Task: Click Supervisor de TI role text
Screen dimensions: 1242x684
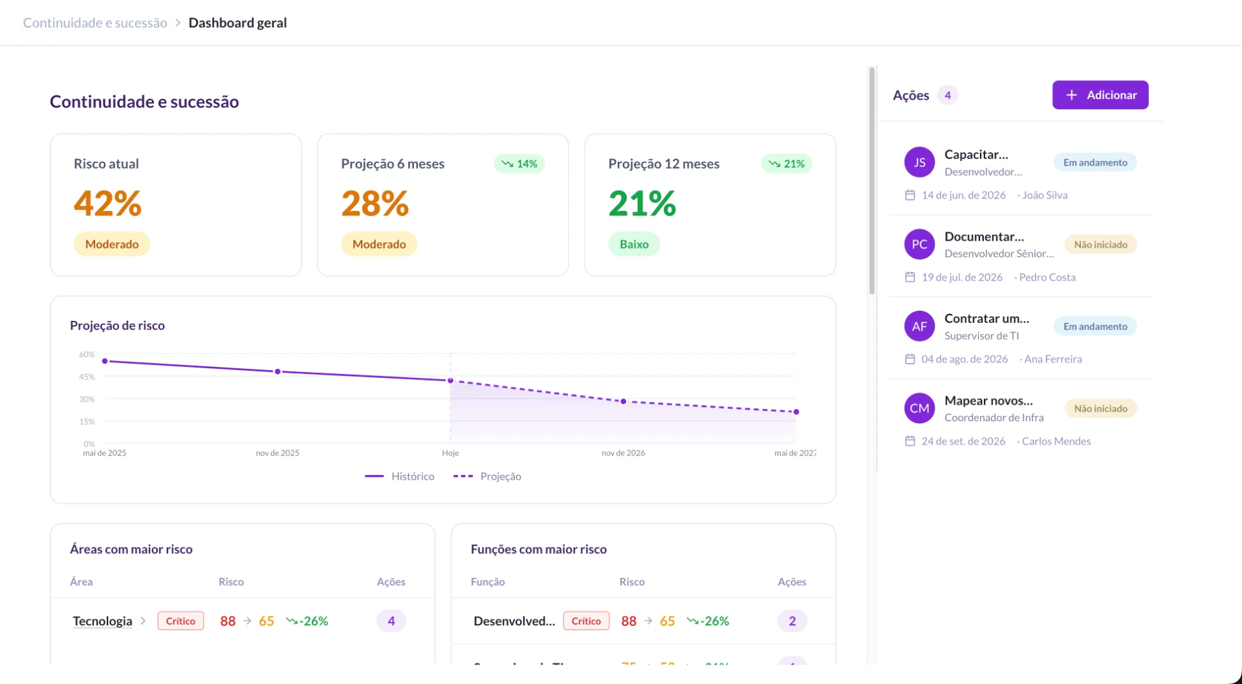Action: click(981, 336)
